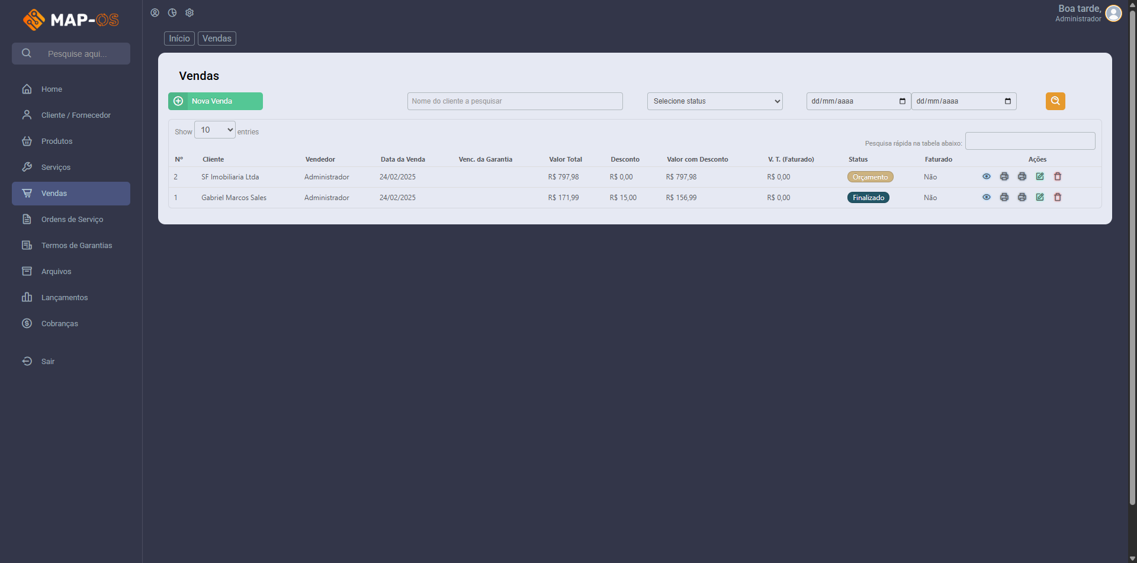Open Ordens de Serviço in sidebar

(71, 220)
